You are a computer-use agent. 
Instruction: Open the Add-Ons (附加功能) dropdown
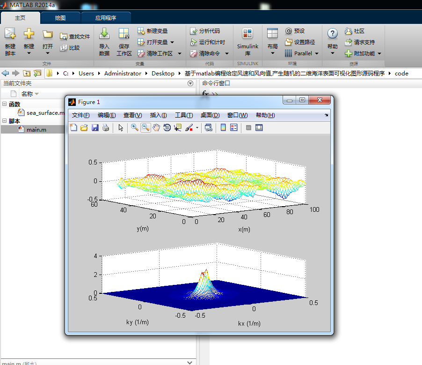379,53
